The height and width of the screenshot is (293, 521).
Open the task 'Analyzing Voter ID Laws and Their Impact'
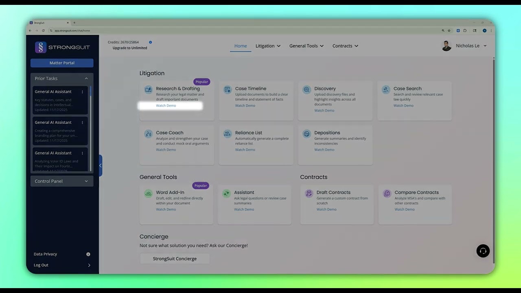click(60, 160)
